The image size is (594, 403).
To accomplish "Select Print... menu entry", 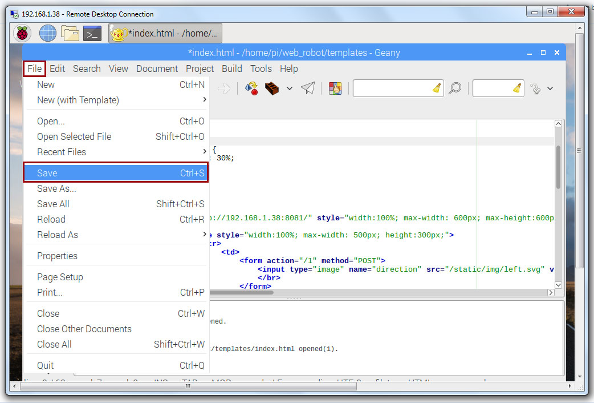I will point(116,293).
